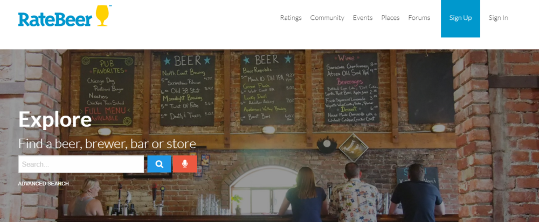Click the Pub Favorites chalkboard in the photo
Screen dimensions: 539x222
[107, 91]
